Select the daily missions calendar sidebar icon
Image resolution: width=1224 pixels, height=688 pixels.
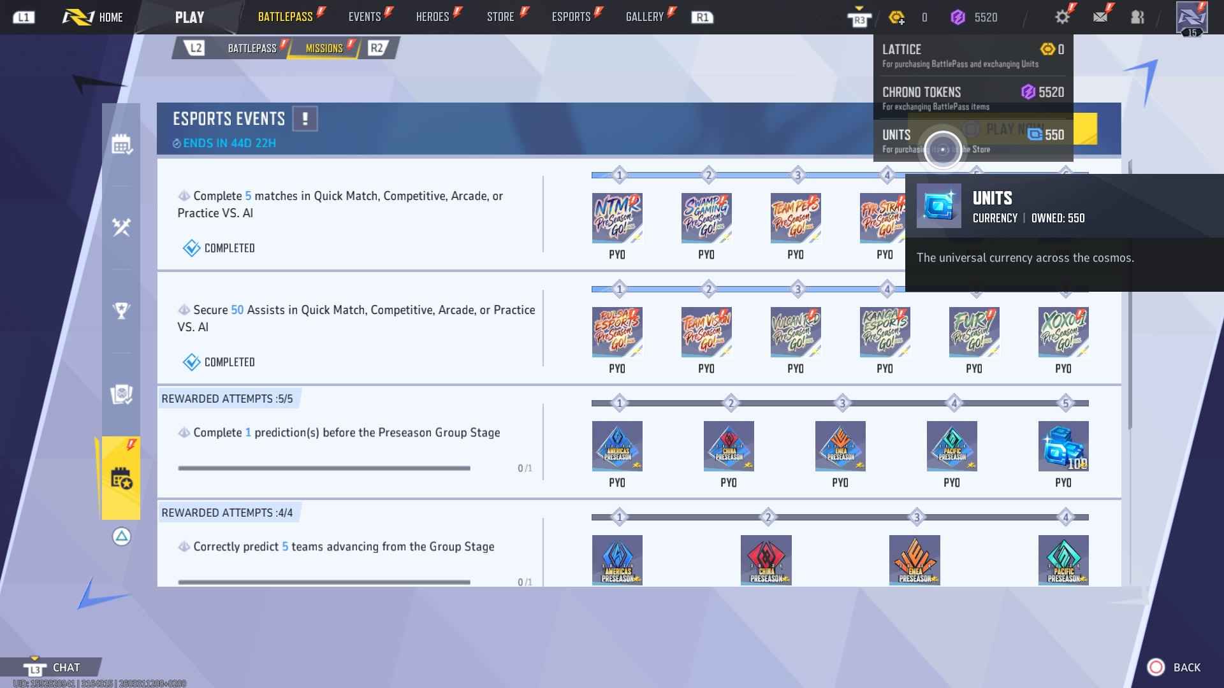121,145
